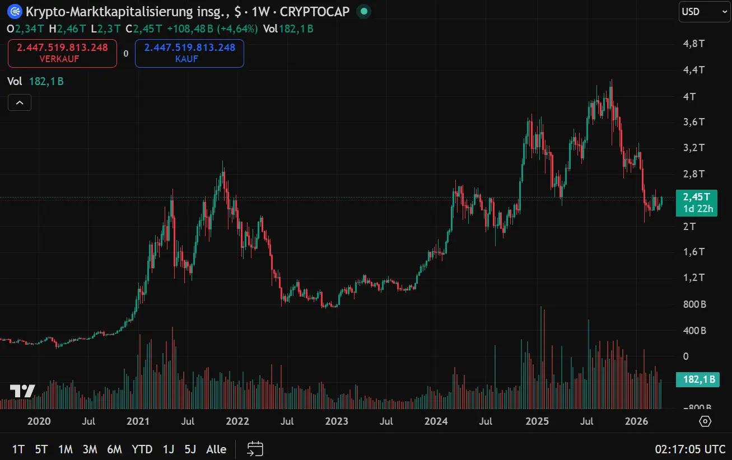
Task: Show all data with Alle
Action: point(216,449)
